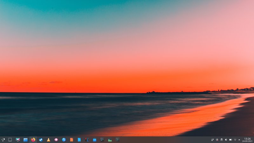Open the Wi-Fi network tray icon
The width and height of the screenshot is (254, 143).
235,140
